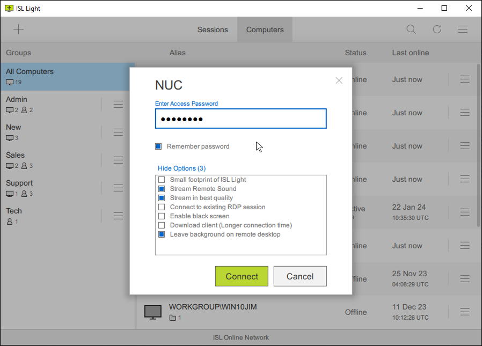The height and width of the screenshot is (346, 482).
Task: Uncheck Remember password checkbox
Action: (x=158, y=146)
